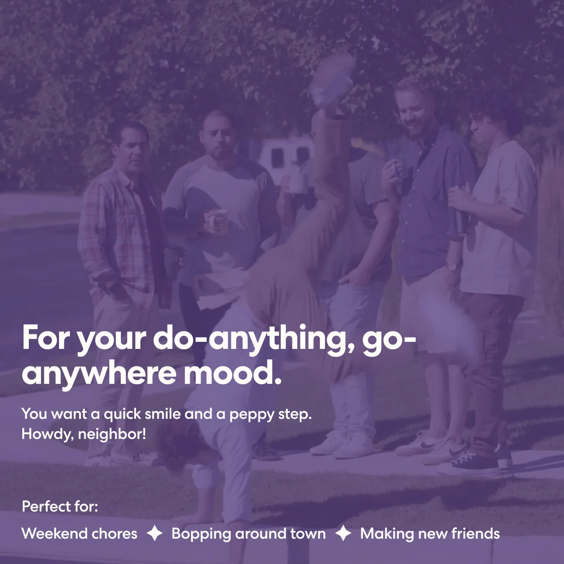Click the "Perfect for:" label
564x564 pixels.
[x=60, y=506]
